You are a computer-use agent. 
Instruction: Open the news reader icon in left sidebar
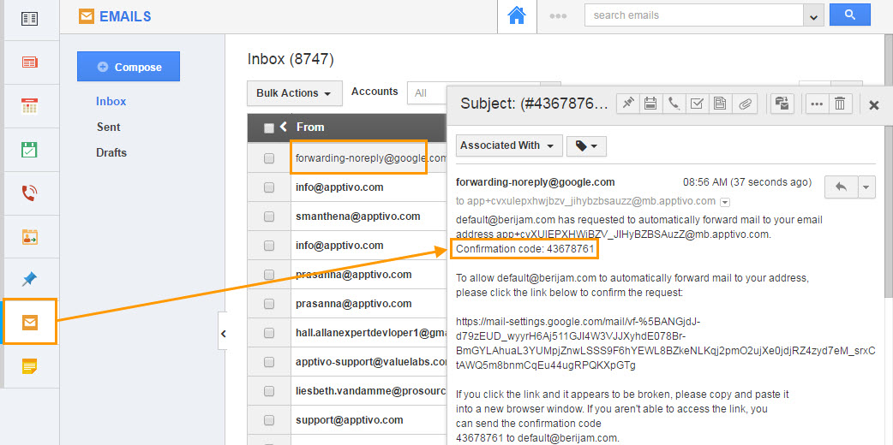pos(29,19)
